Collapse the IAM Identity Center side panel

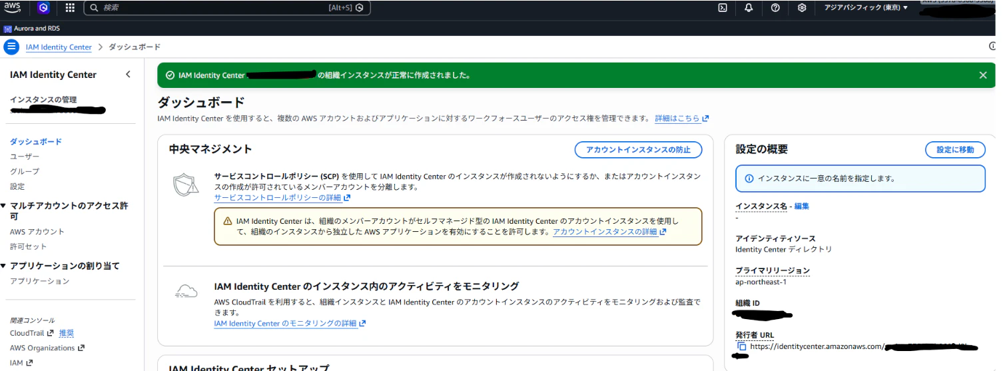click(128, 75)
